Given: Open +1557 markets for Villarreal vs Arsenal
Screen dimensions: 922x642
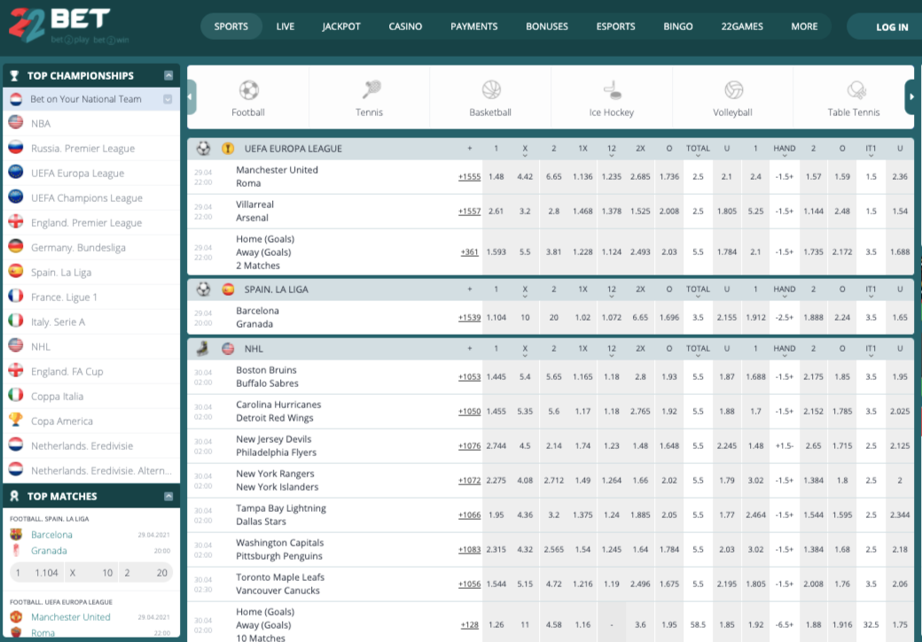Looking at the screenshot, I should (469, 212).
